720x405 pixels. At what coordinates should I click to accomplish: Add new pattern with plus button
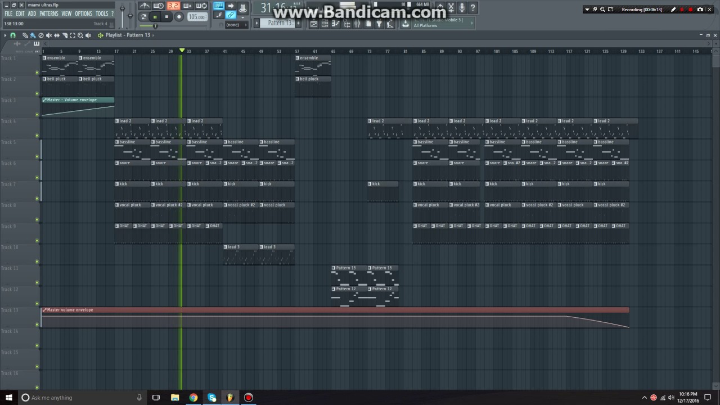(298, 23)
